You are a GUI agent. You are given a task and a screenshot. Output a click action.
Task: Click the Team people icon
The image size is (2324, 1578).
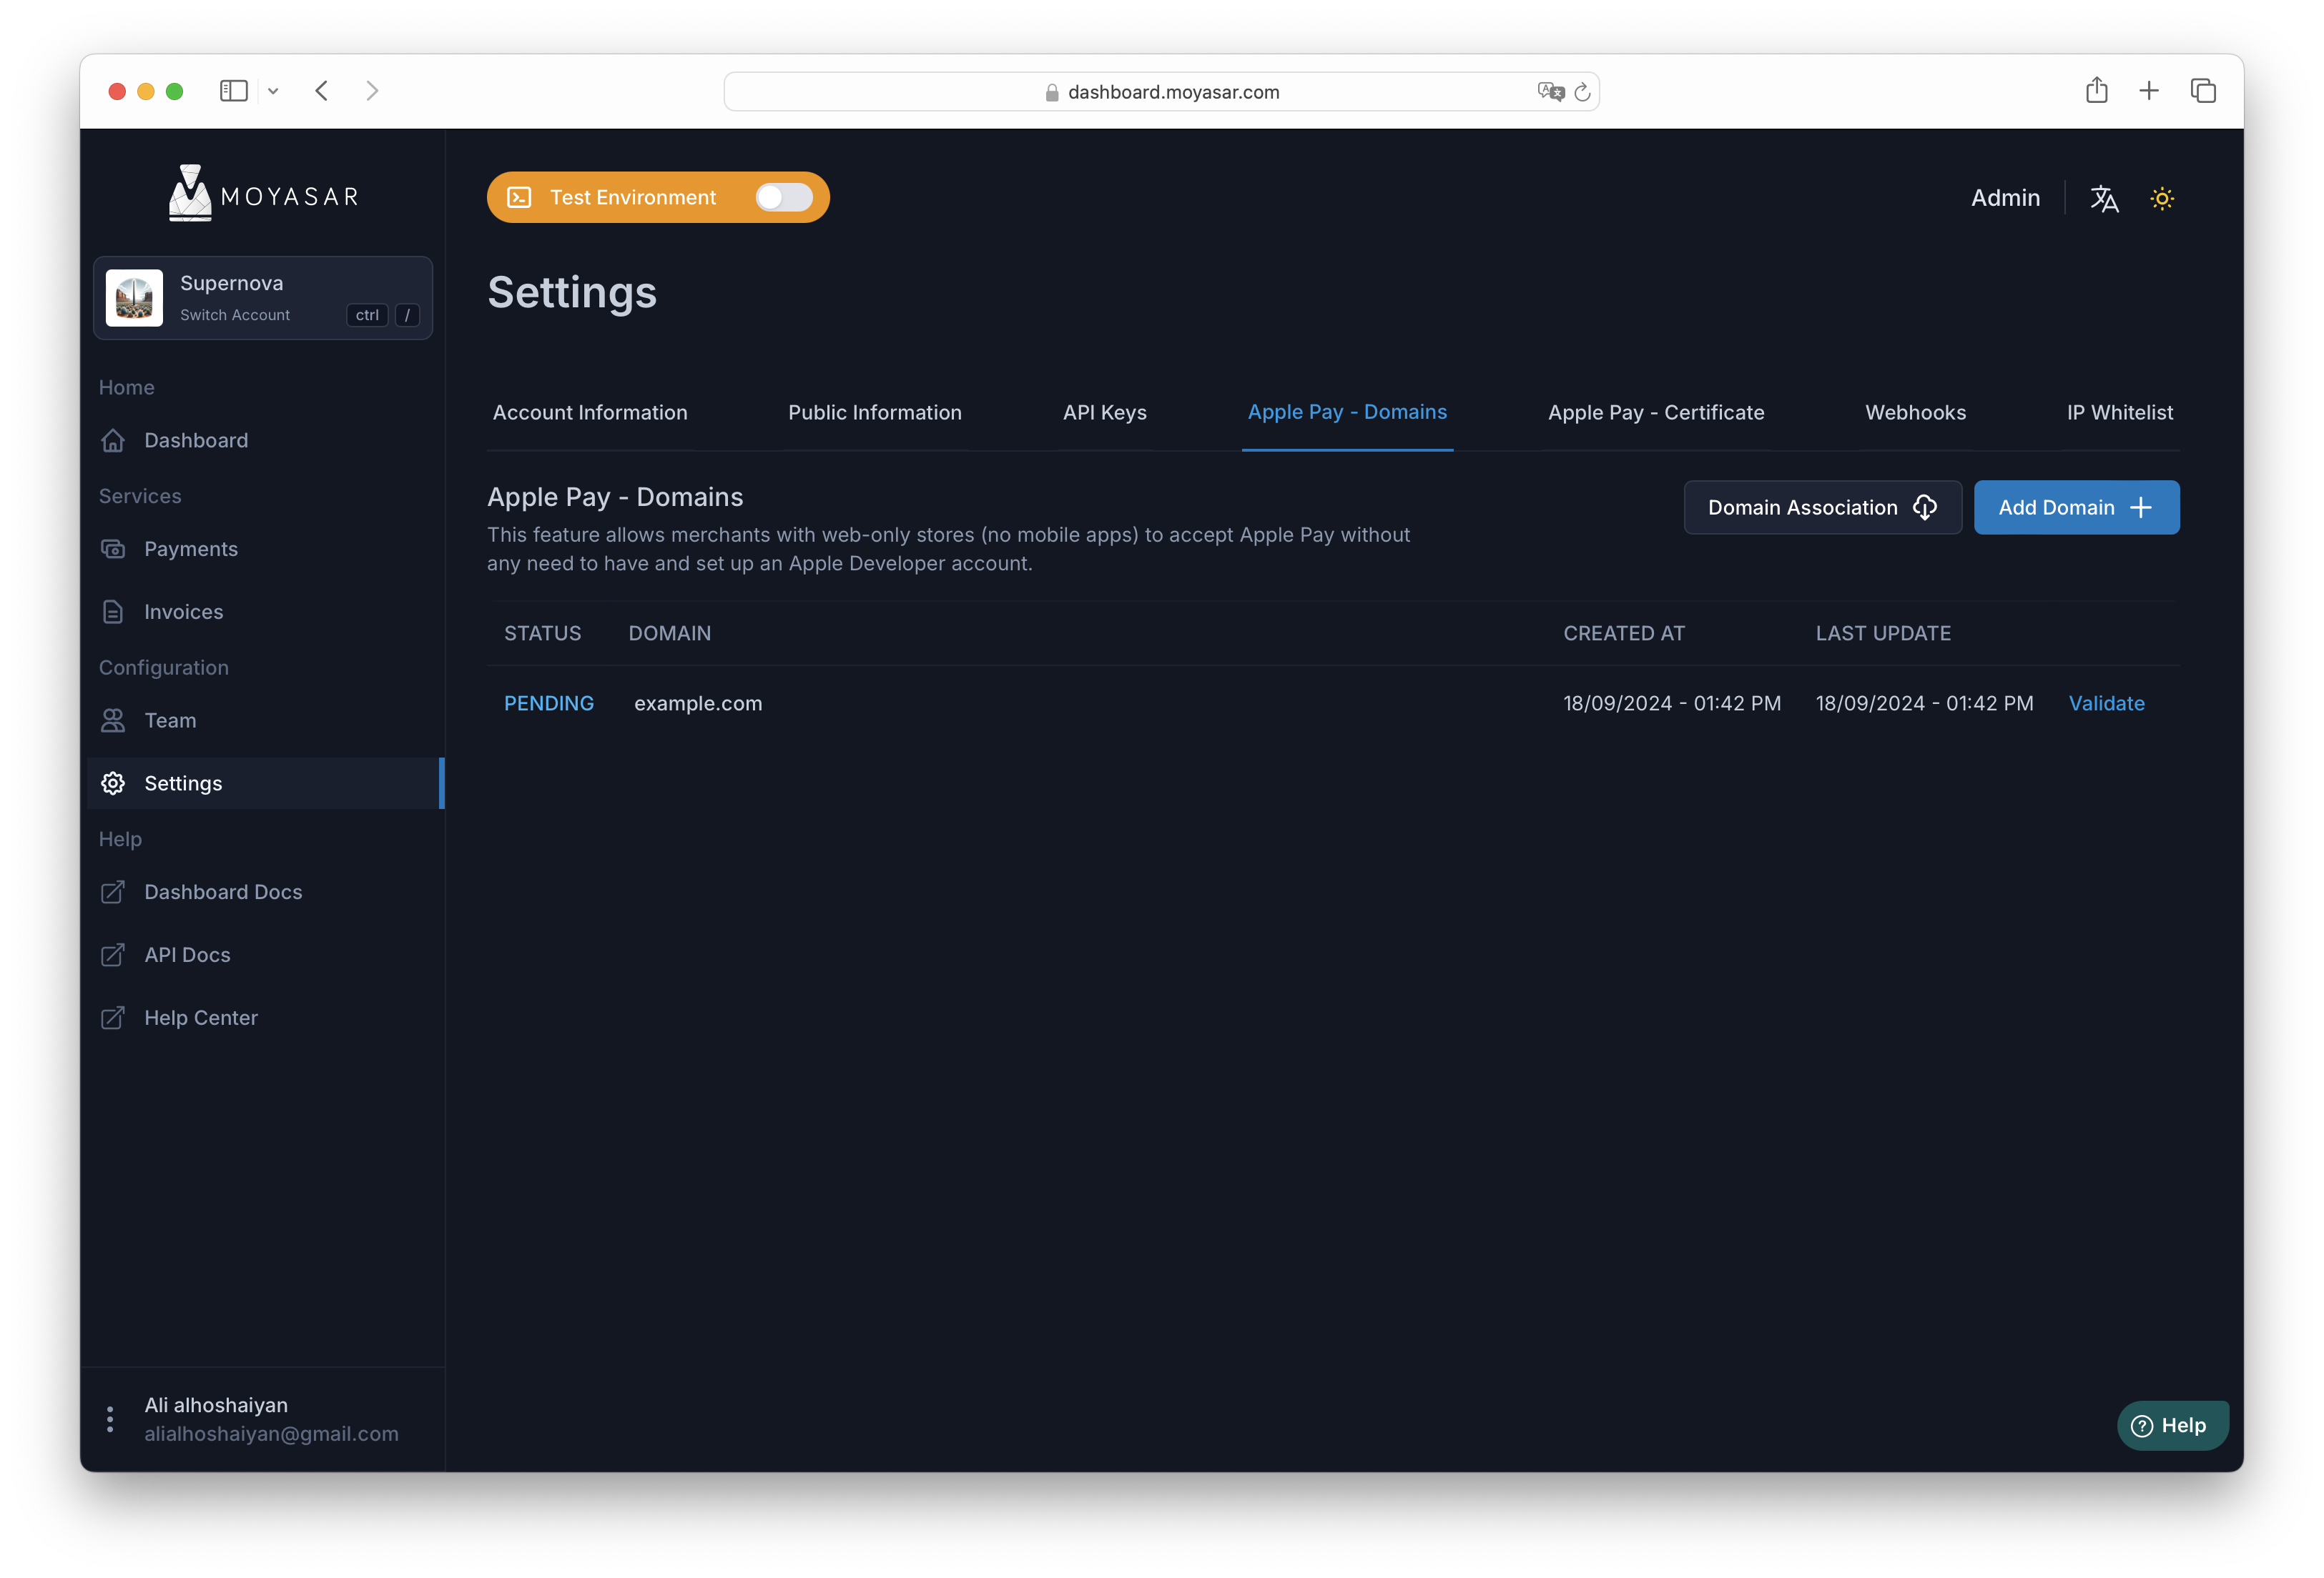(x=113, y=720)
